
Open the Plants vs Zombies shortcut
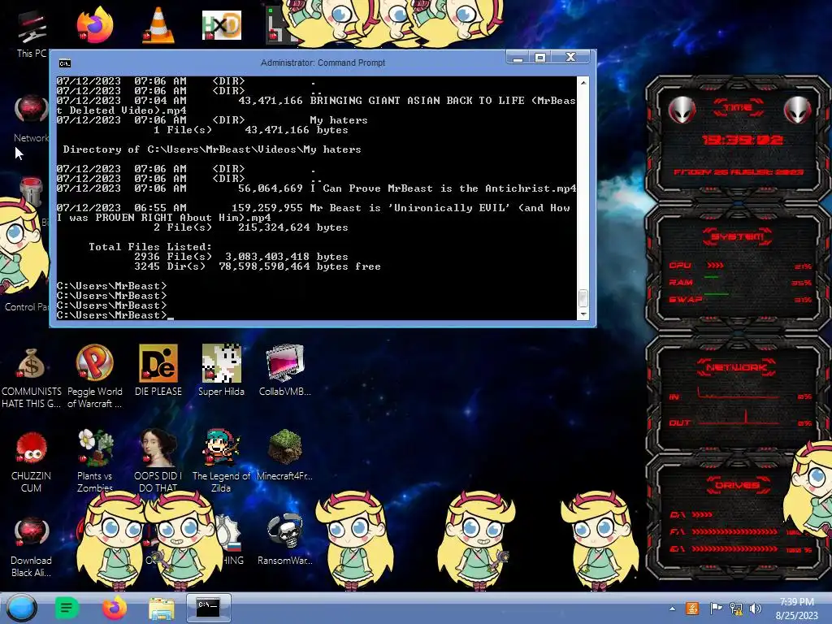click(95, 460)
